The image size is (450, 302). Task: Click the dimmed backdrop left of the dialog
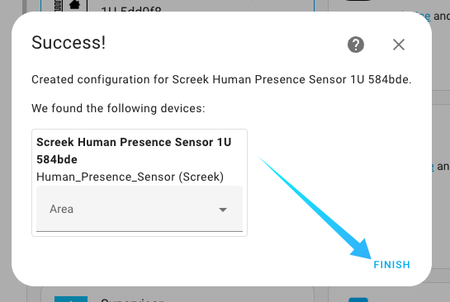coord(6,149)
